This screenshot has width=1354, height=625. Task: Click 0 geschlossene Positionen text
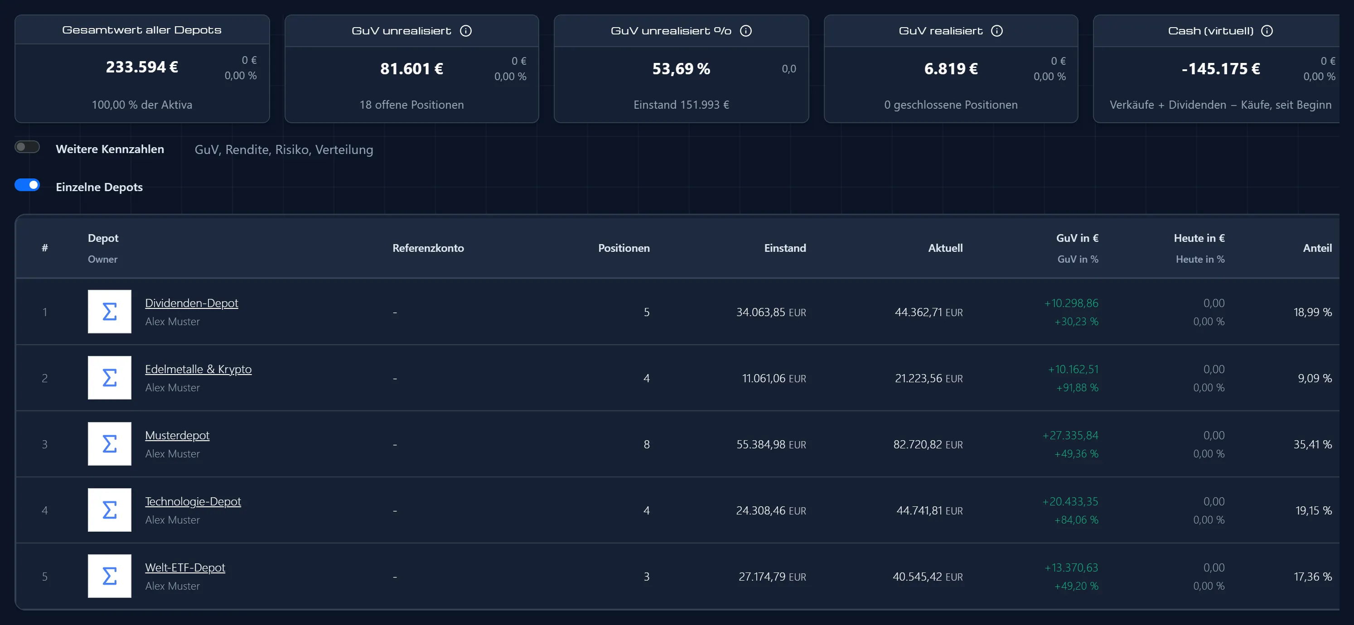[951, 105]
